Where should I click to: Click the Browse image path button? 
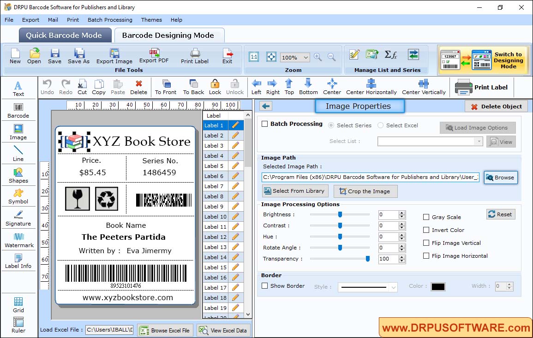(x=500, y=178)
